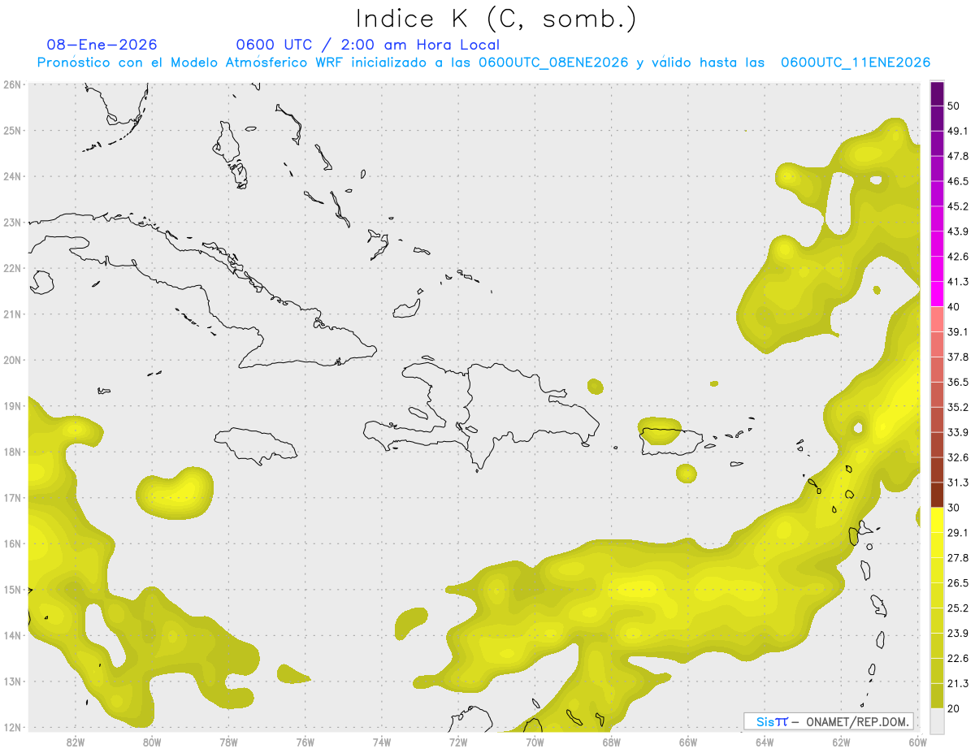Image resolution: width=975 pixels, height=753 pixels.
Task: Click the '22.6' value on the color scale
Action: tap(958, 658)
